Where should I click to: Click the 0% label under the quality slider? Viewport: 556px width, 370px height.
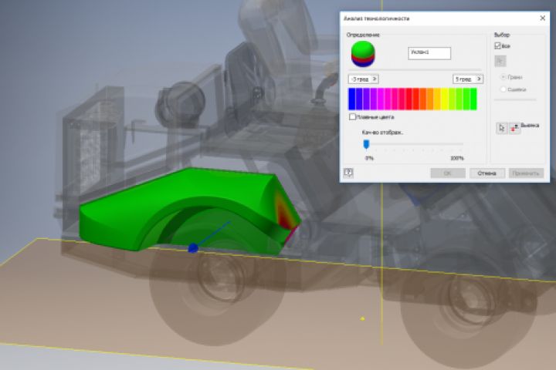[x=369, y=158]
